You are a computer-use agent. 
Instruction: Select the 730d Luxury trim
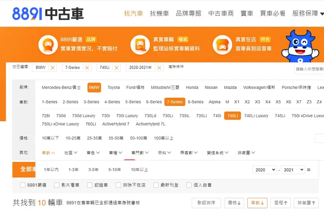tap(84, 116)
